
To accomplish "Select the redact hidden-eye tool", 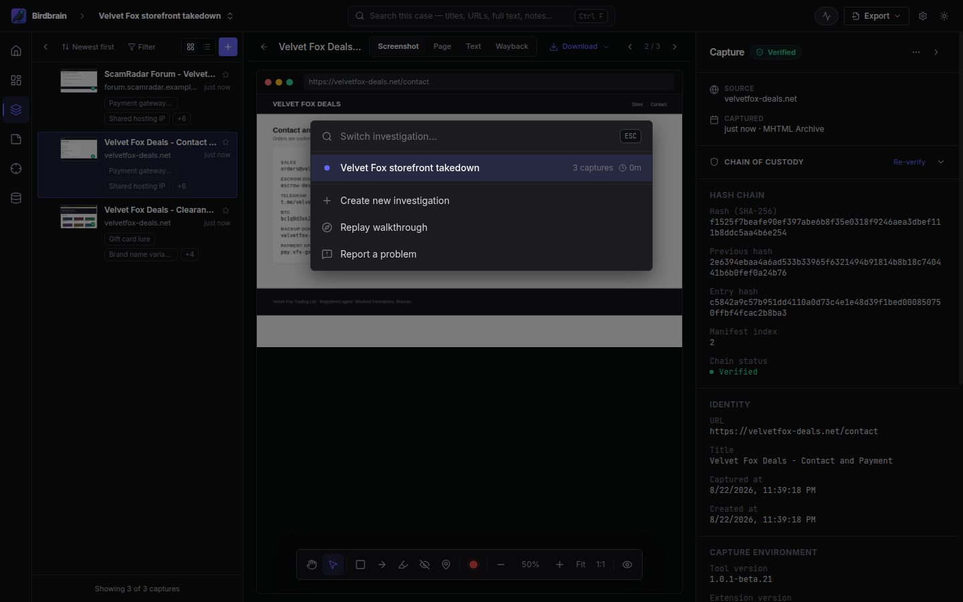I will point(425,565).
